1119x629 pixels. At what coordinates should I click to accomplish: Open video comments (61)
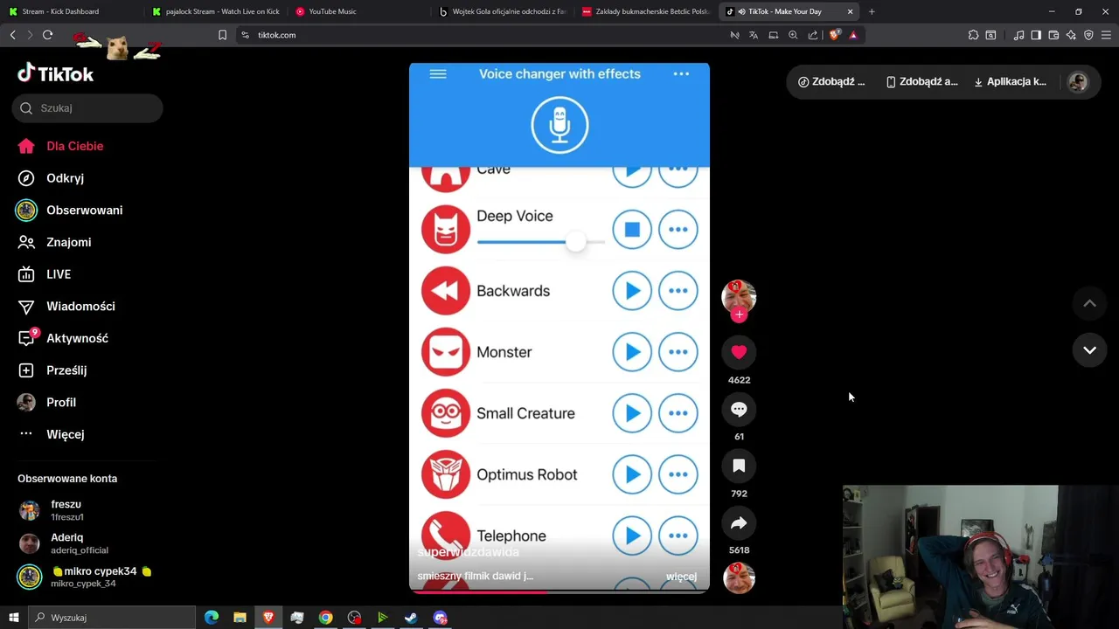click(x=739, y=409)
